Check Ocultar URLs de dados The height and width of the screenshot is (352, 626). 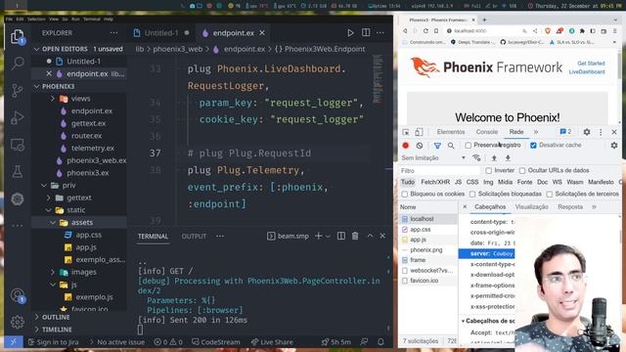click(522, 170)
